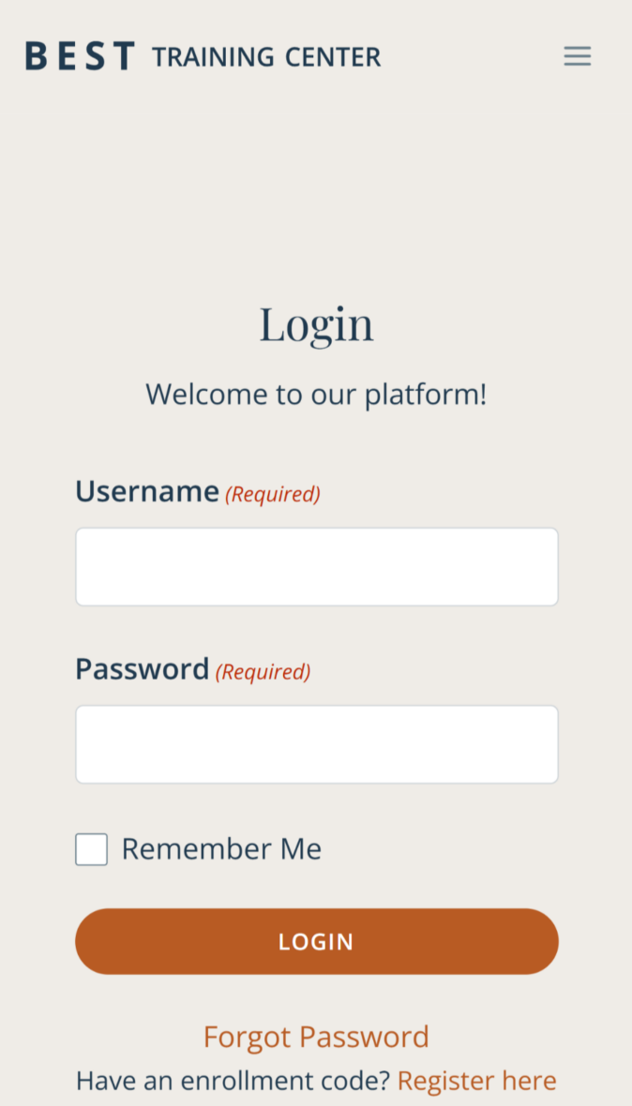Open site menu from top-right corner
This screenshot has width=632, height=1106.
pos(577,55)
